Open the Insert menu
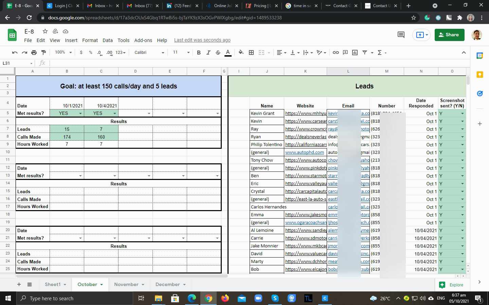Viewport: 489px width, 305px height. point(71,40)
